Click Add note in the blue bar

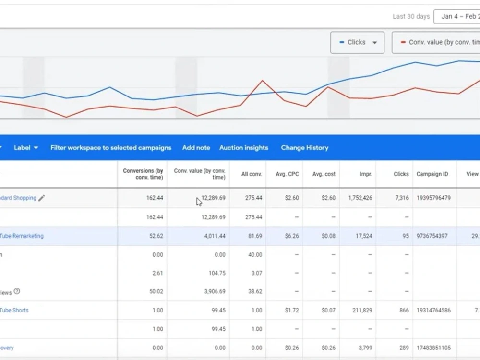(196, 148)
